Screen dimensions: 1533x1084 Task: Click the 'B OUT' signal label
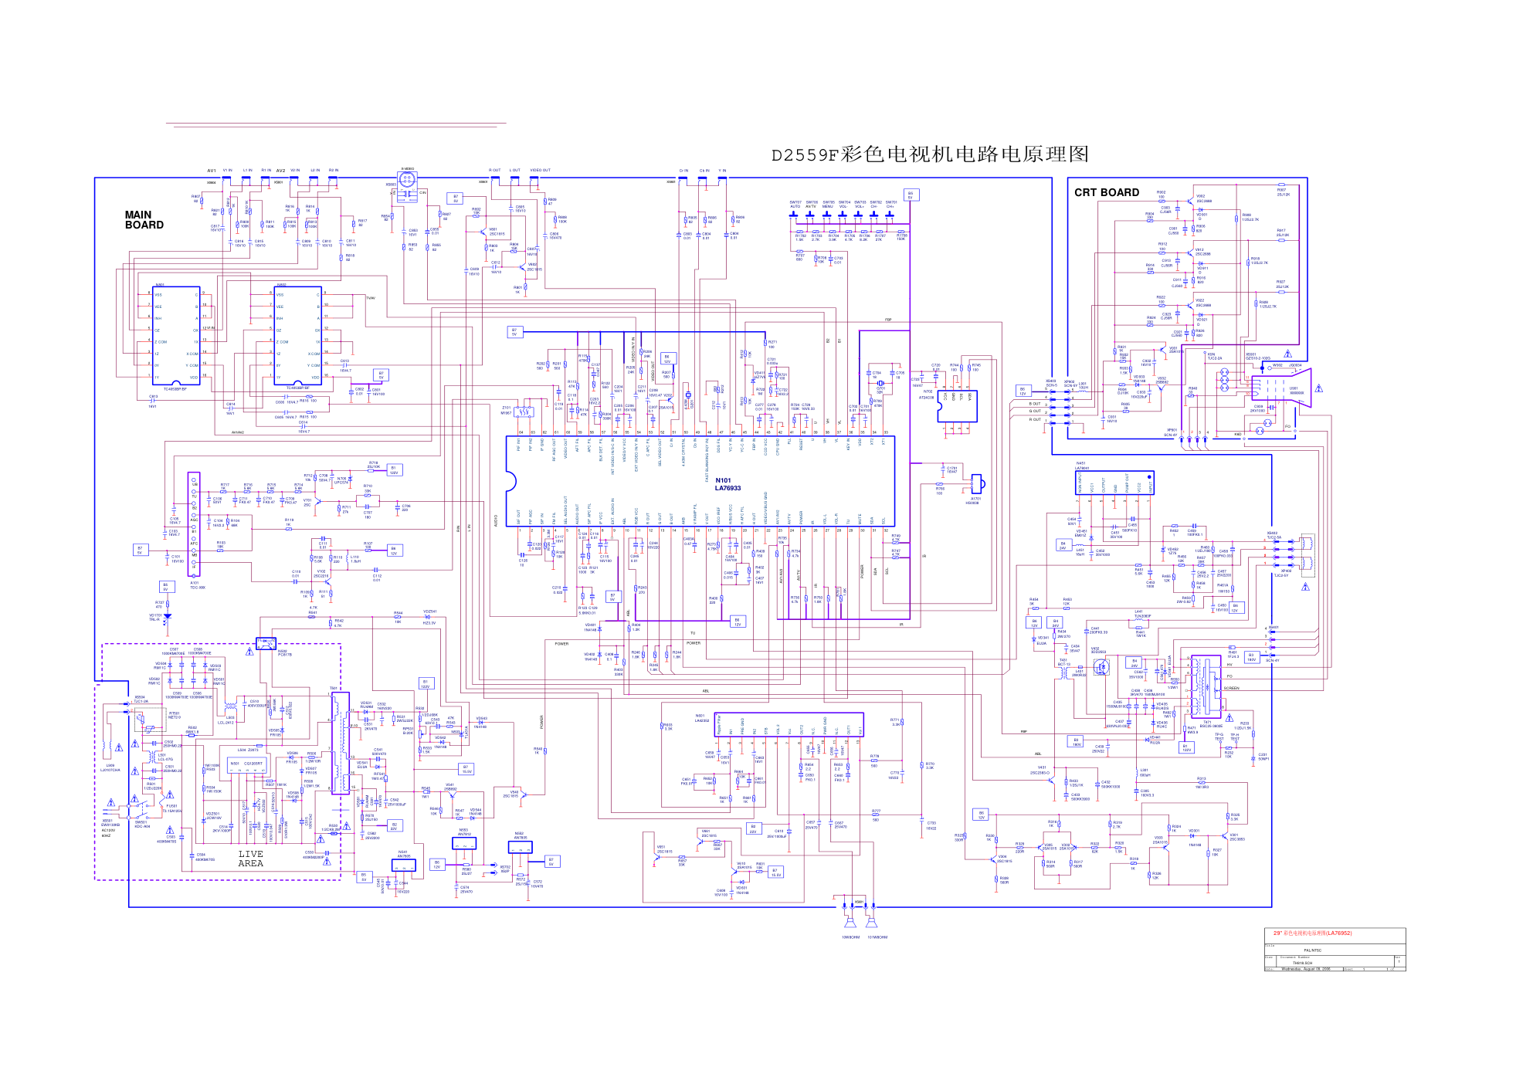tap(1035, 404)
